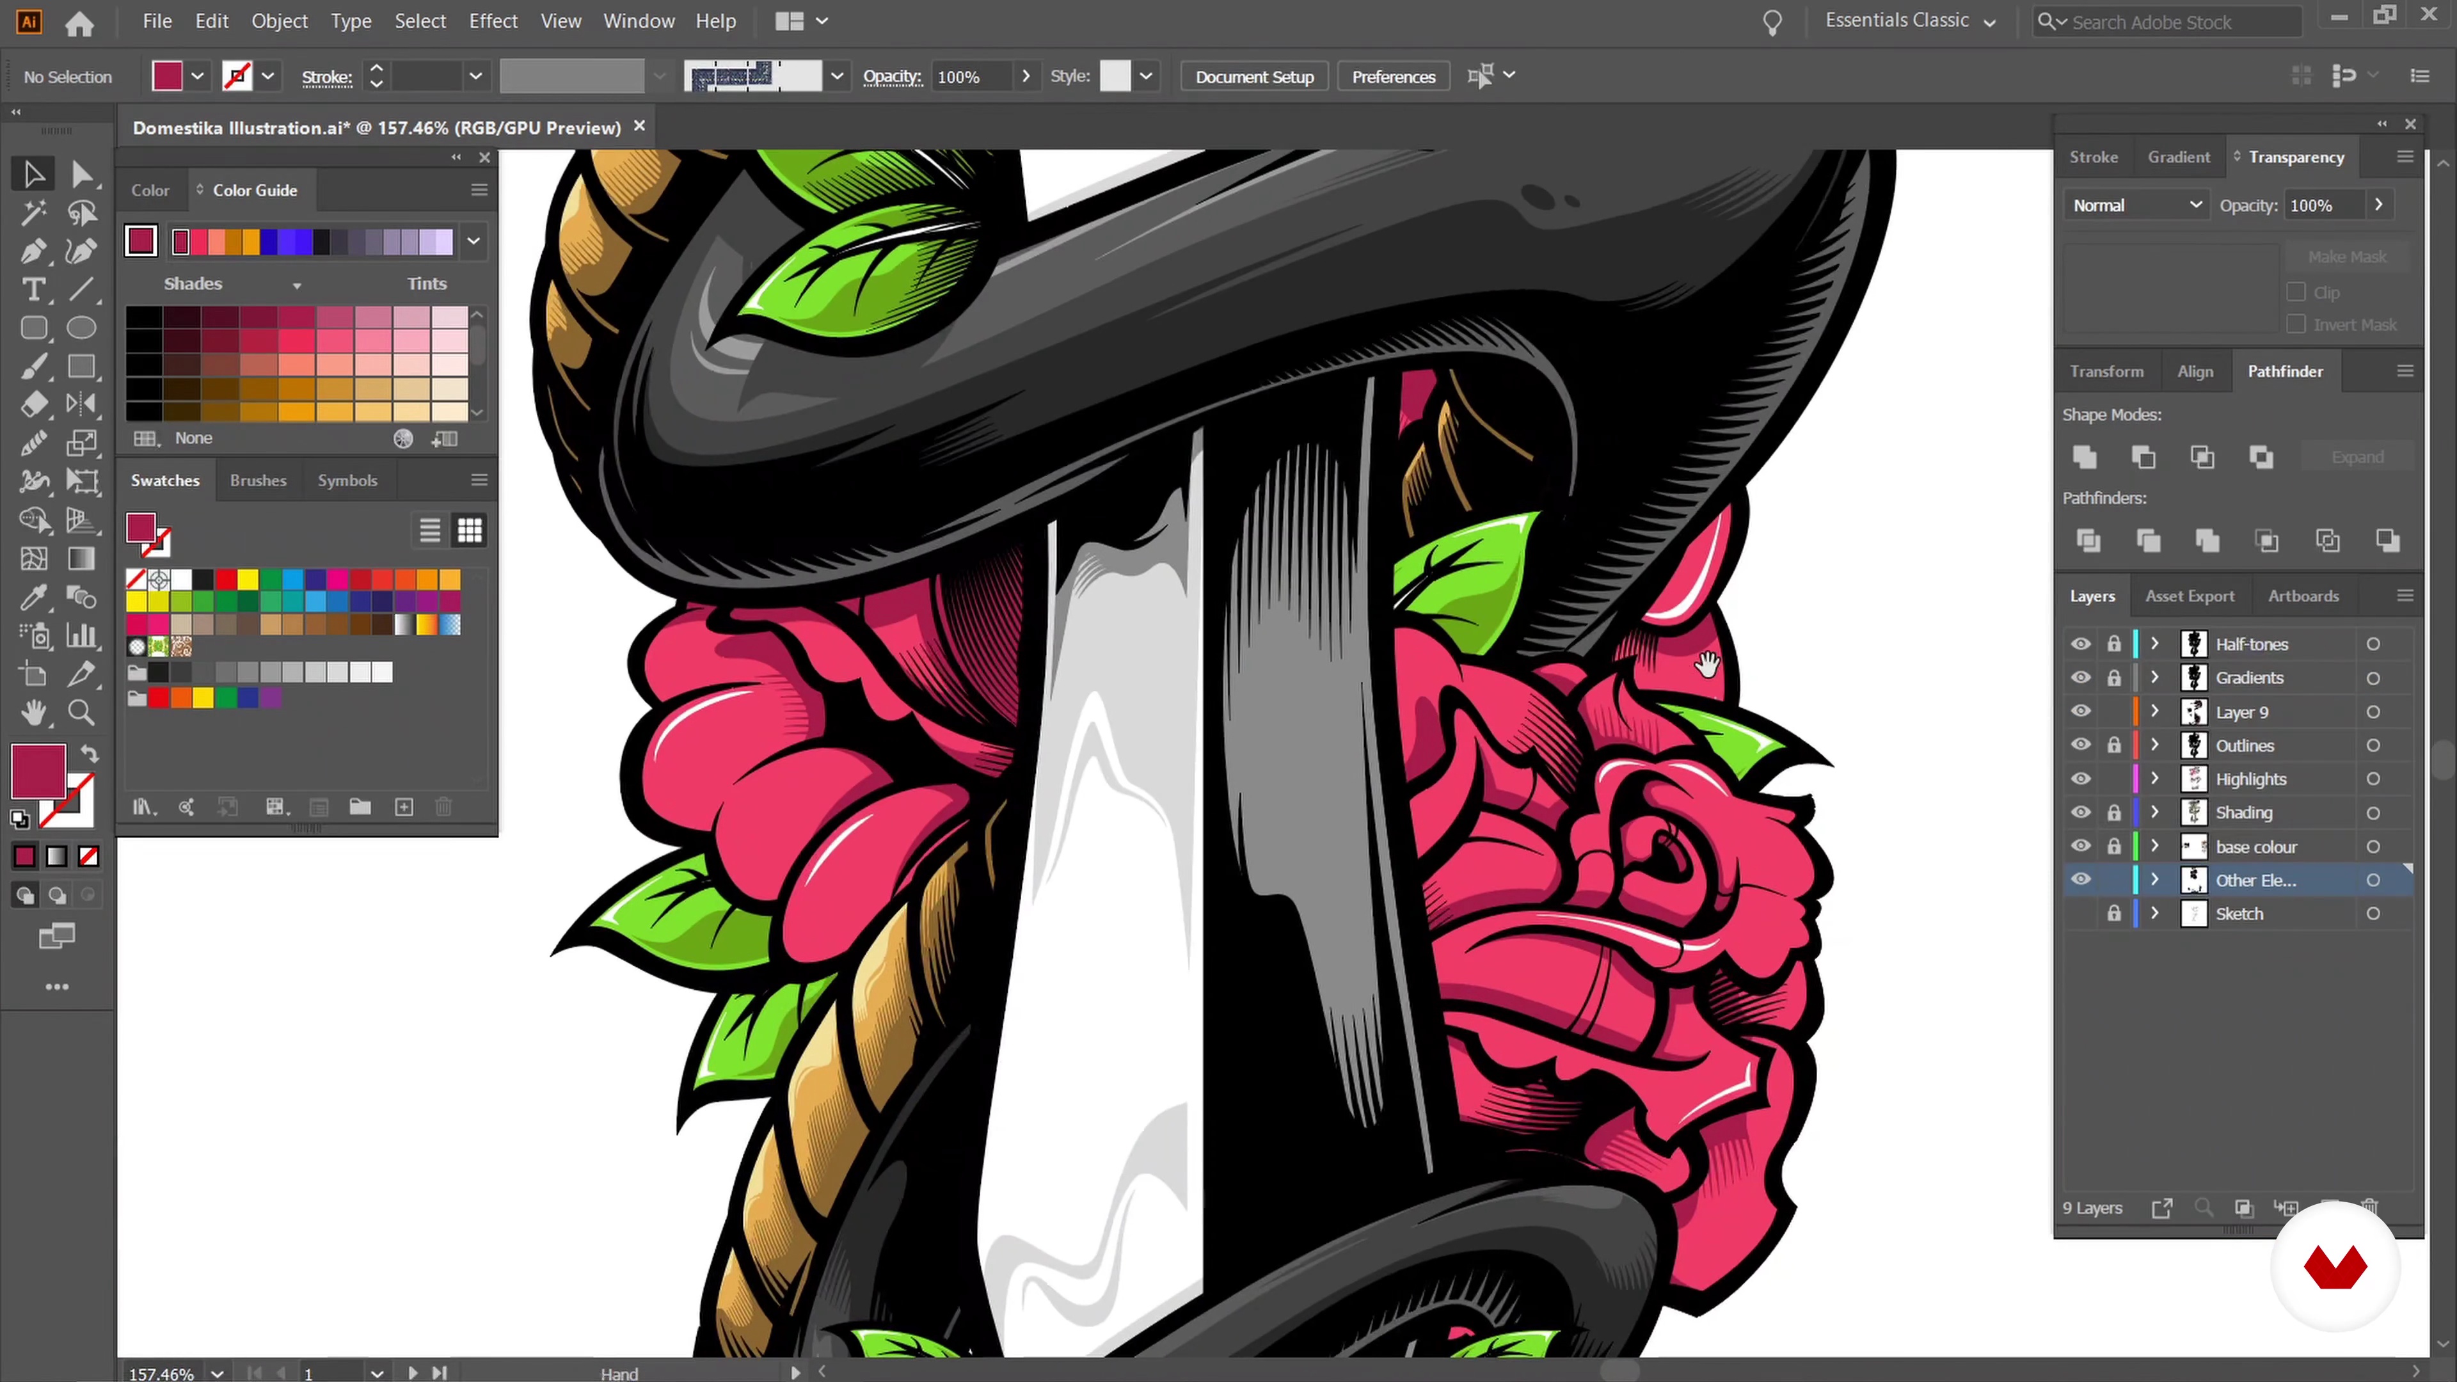Screen dimensions: 2457x1382
Task: Switch to the Artboards tab
Action: (2303, 596)
